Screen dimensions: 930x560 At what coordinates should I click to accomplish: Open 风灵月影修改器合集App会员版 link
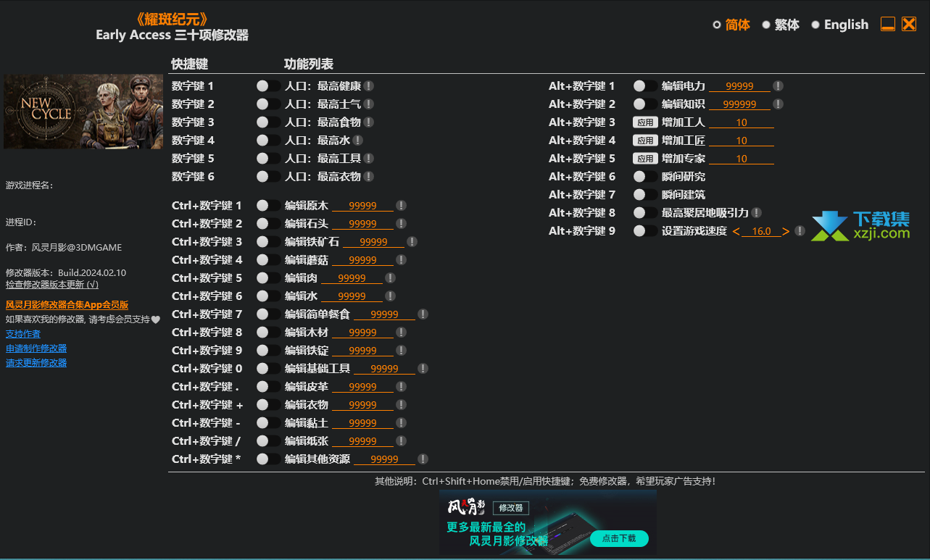point(67,305)
